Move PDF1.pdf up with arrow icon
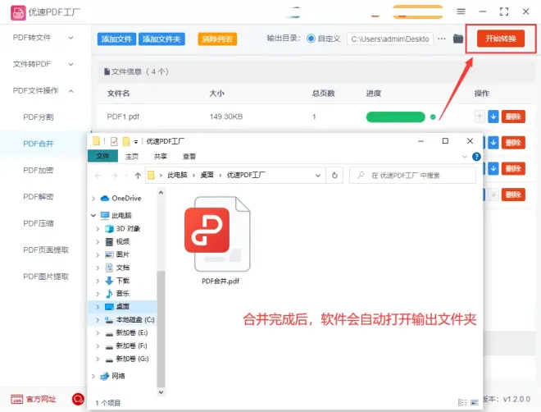 pyautogui.click(x=480, y=117)
